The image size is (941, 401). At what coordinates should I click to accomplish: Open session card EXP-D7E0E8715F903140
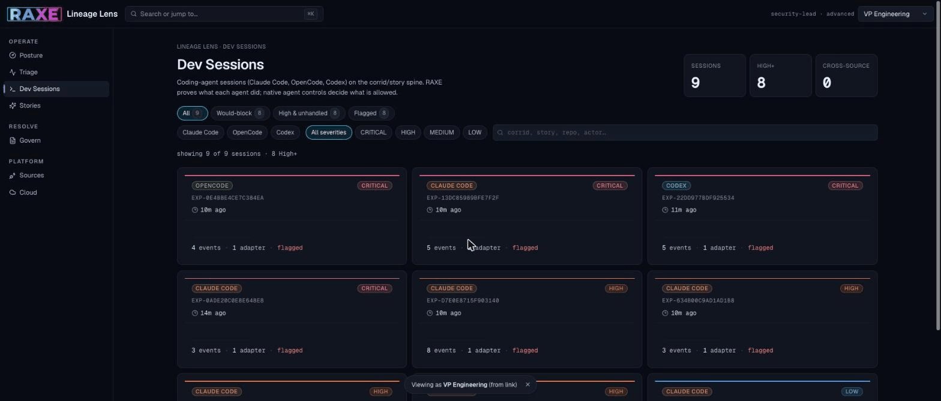(x=527, y=319)
